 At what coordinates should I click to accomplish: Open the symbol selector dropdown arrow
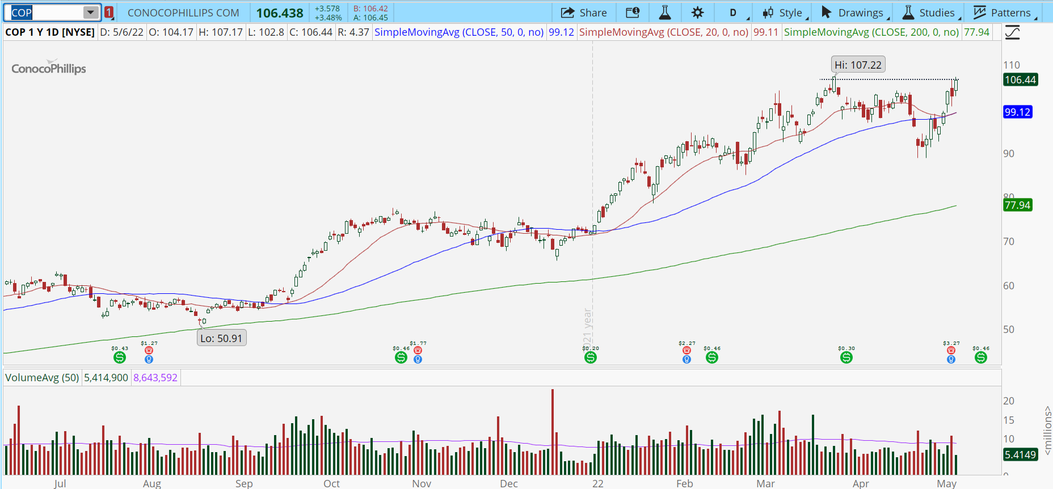coord(91,12)
